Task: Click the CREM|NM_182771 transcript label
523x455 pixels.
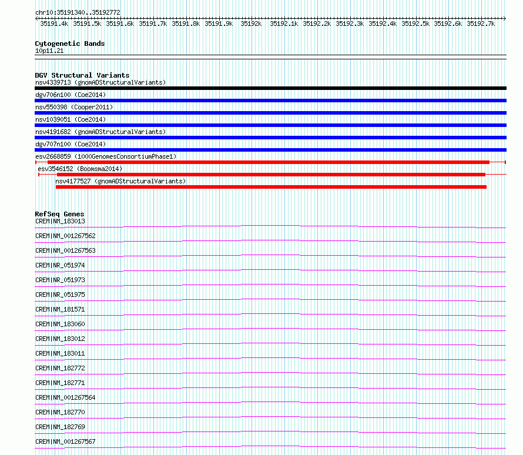Action: tap(60, 383)
